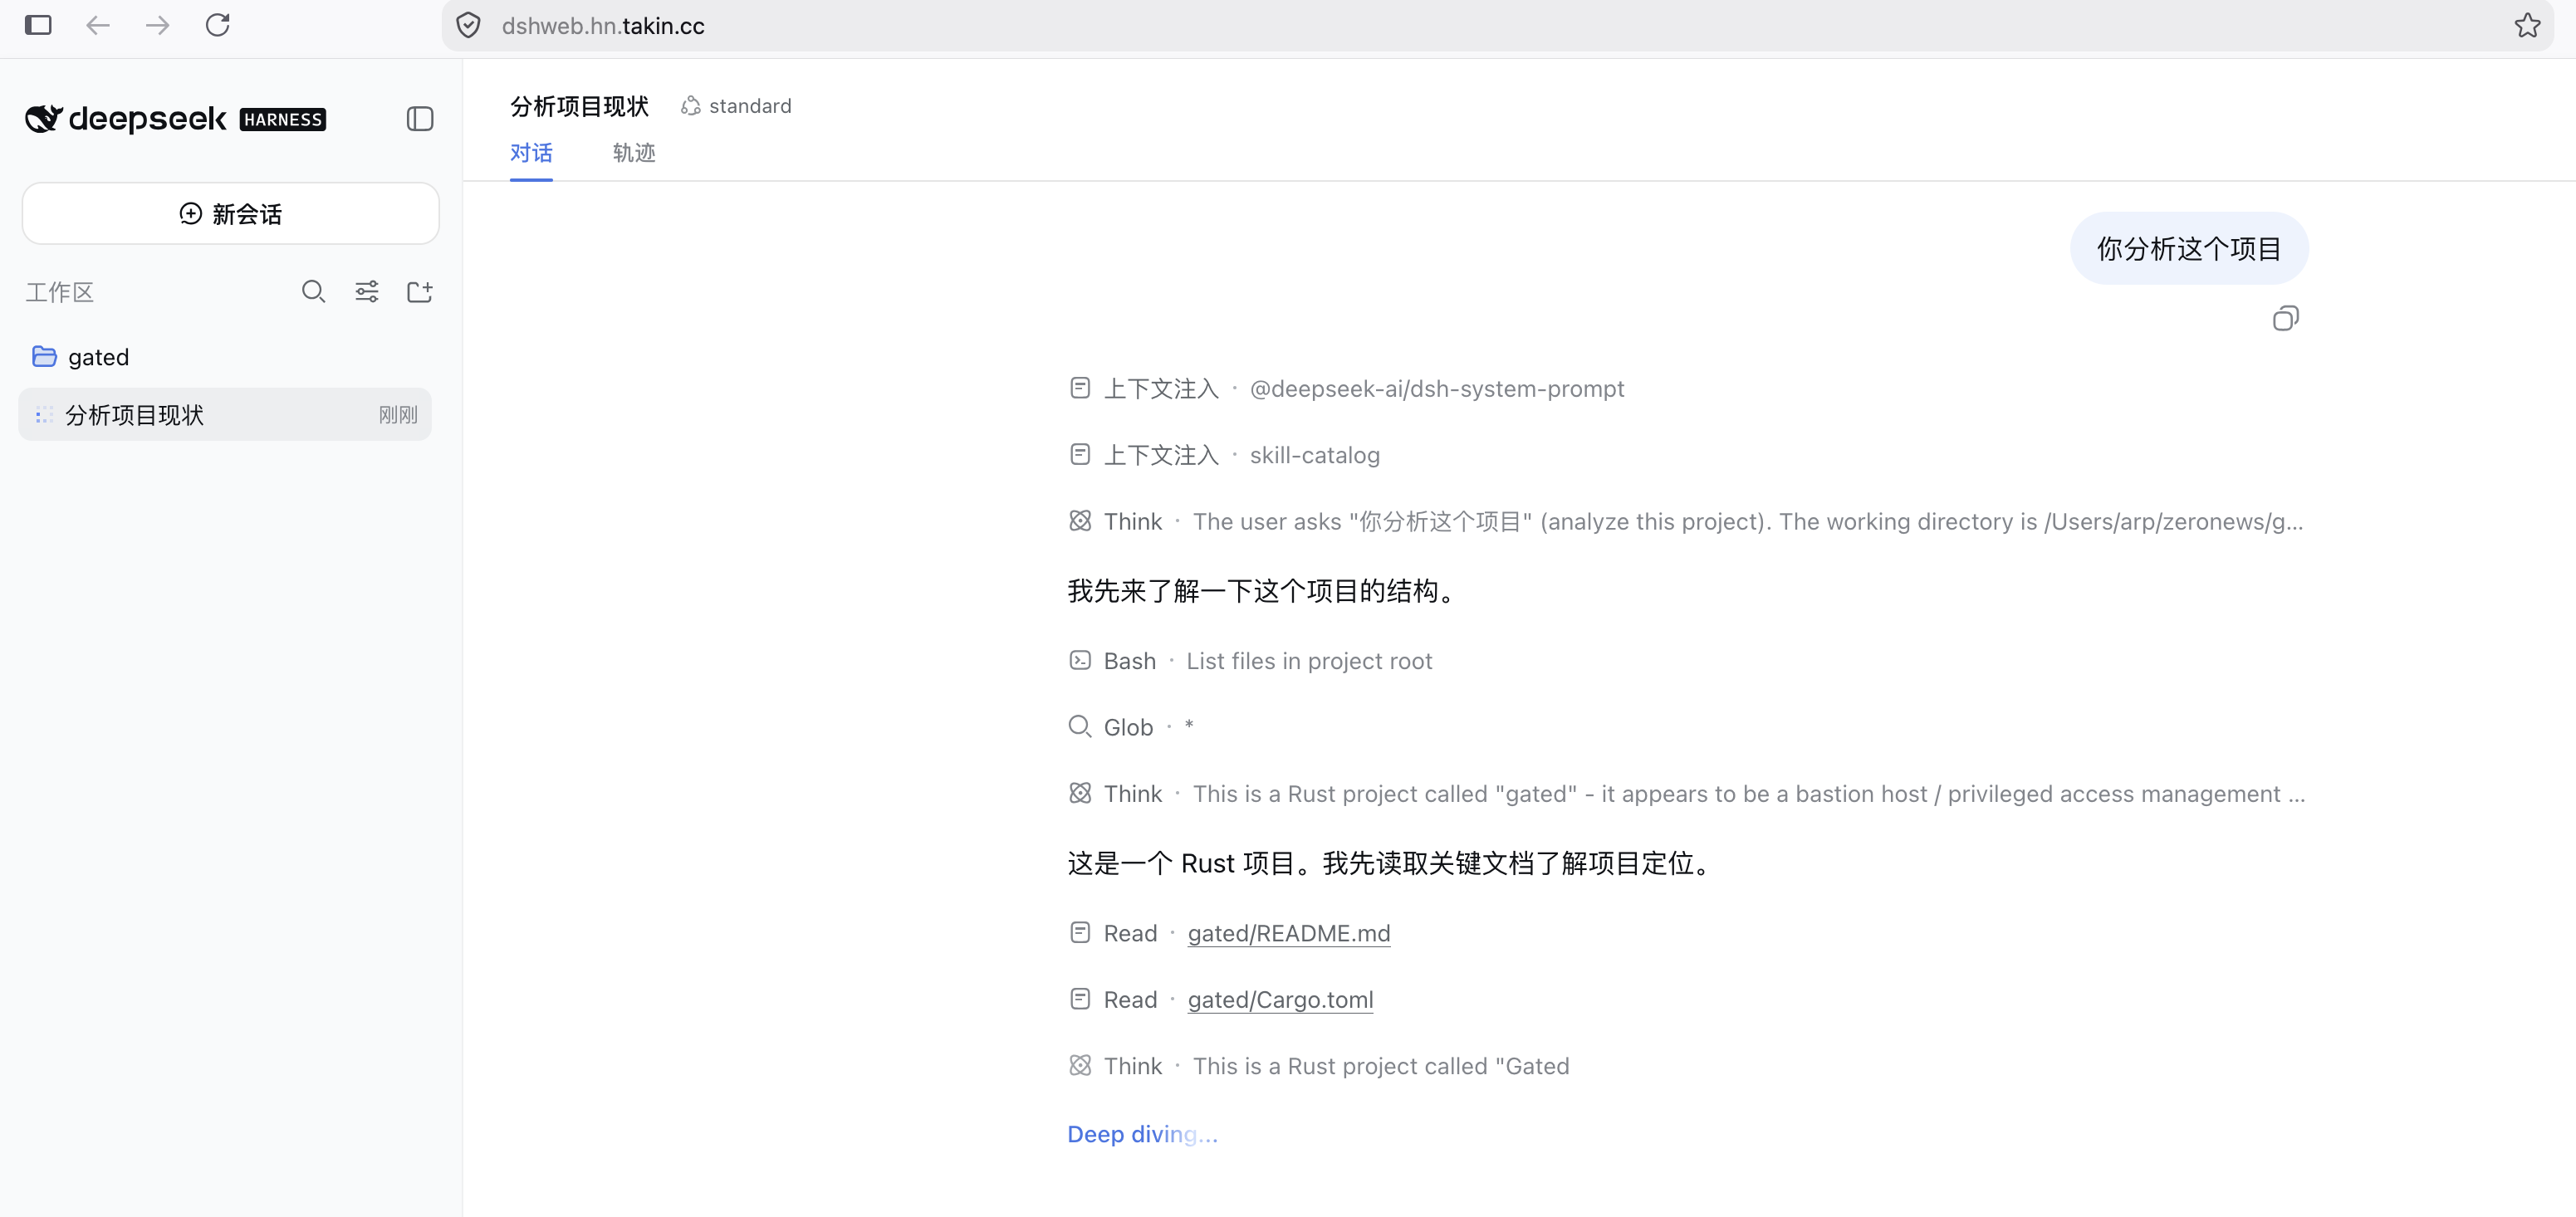Add a new workspace folder
The height and width of the screenshot is (1217, 2576).
point(420,292)
